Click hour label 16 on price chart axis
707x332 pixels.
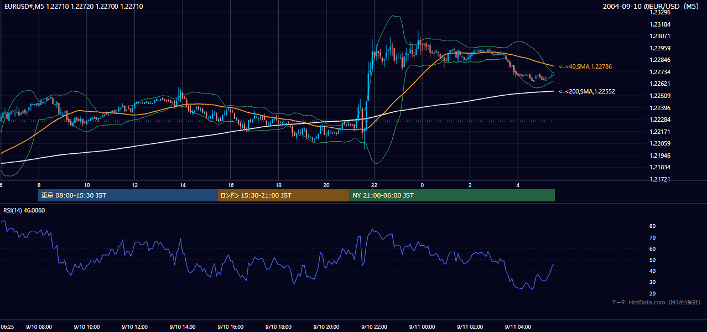click(231, 185)
